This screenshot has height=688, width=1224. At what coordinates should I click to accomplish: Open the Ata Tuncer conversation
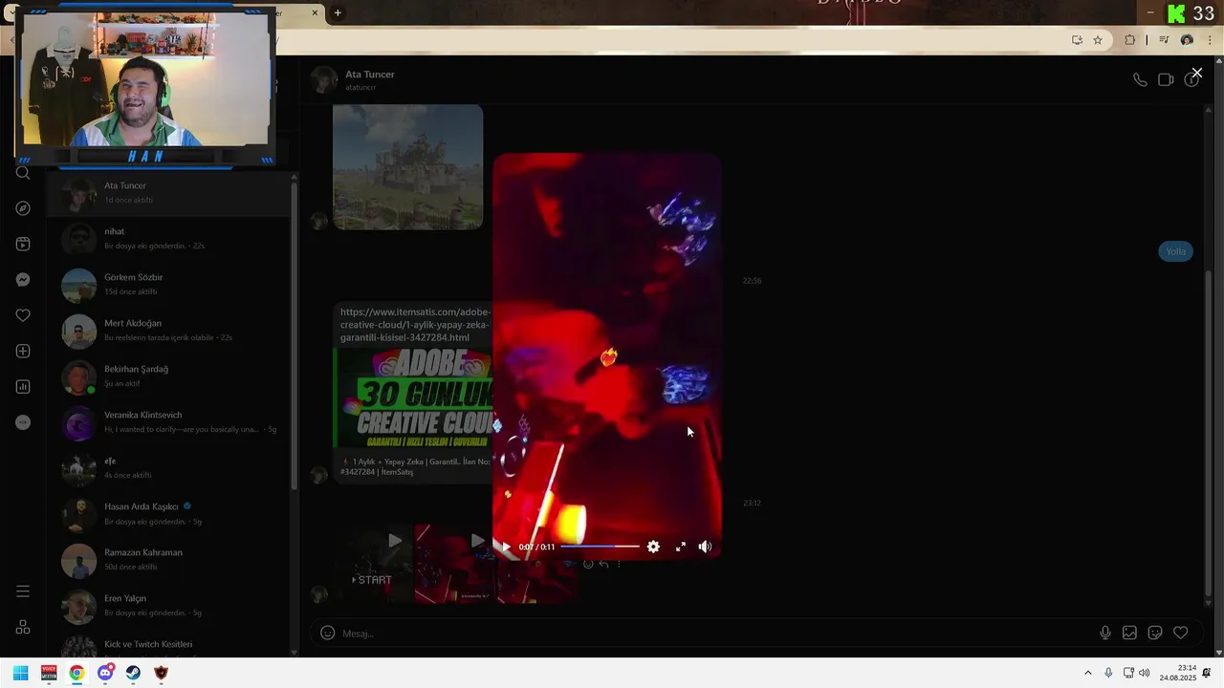[x=170, y=193]
